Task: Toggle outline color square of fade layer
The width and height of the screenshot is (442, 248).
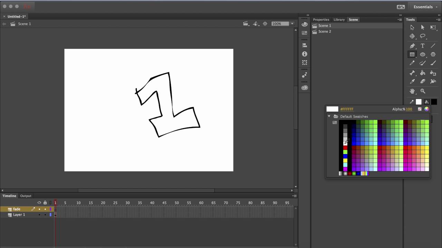Action: point(50,209)
